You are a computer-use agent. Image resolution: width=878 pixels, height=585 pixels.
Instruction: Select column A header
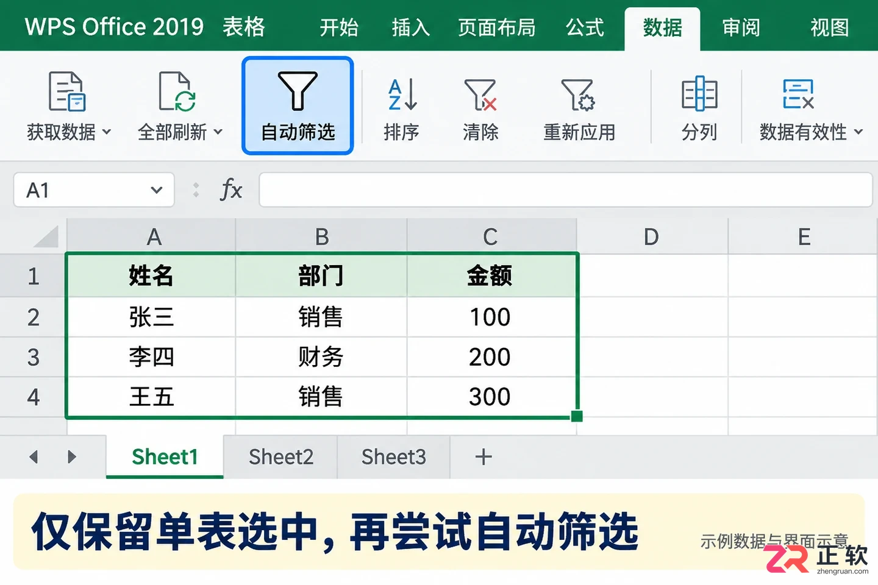coord(151,236)
